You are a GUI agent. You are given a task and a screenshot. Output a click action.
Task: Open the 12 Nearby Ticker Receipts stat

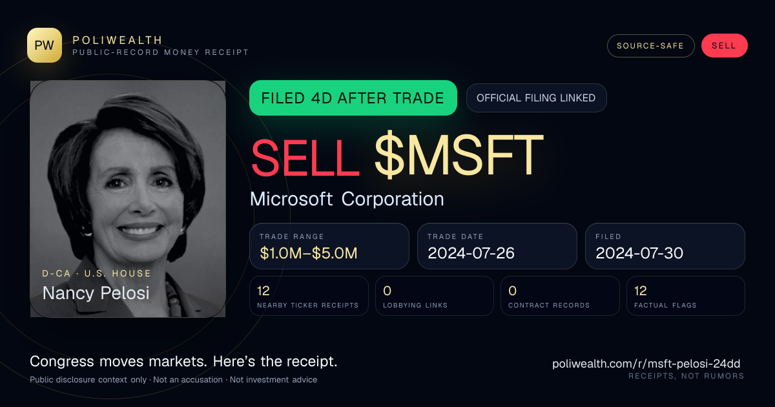click(x=309, y=296)
